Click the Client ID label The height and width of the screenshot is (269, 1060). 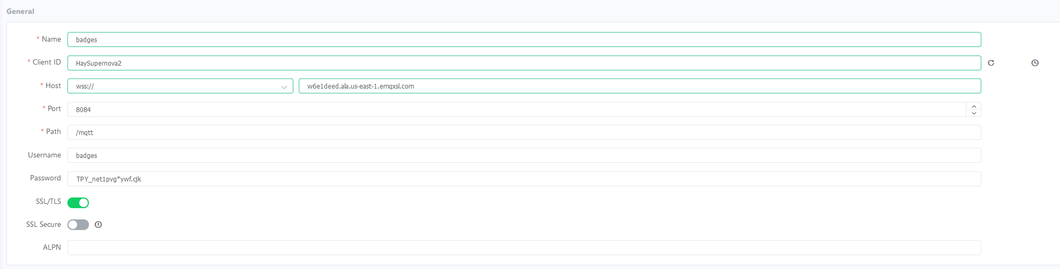[x=47, y=62]
